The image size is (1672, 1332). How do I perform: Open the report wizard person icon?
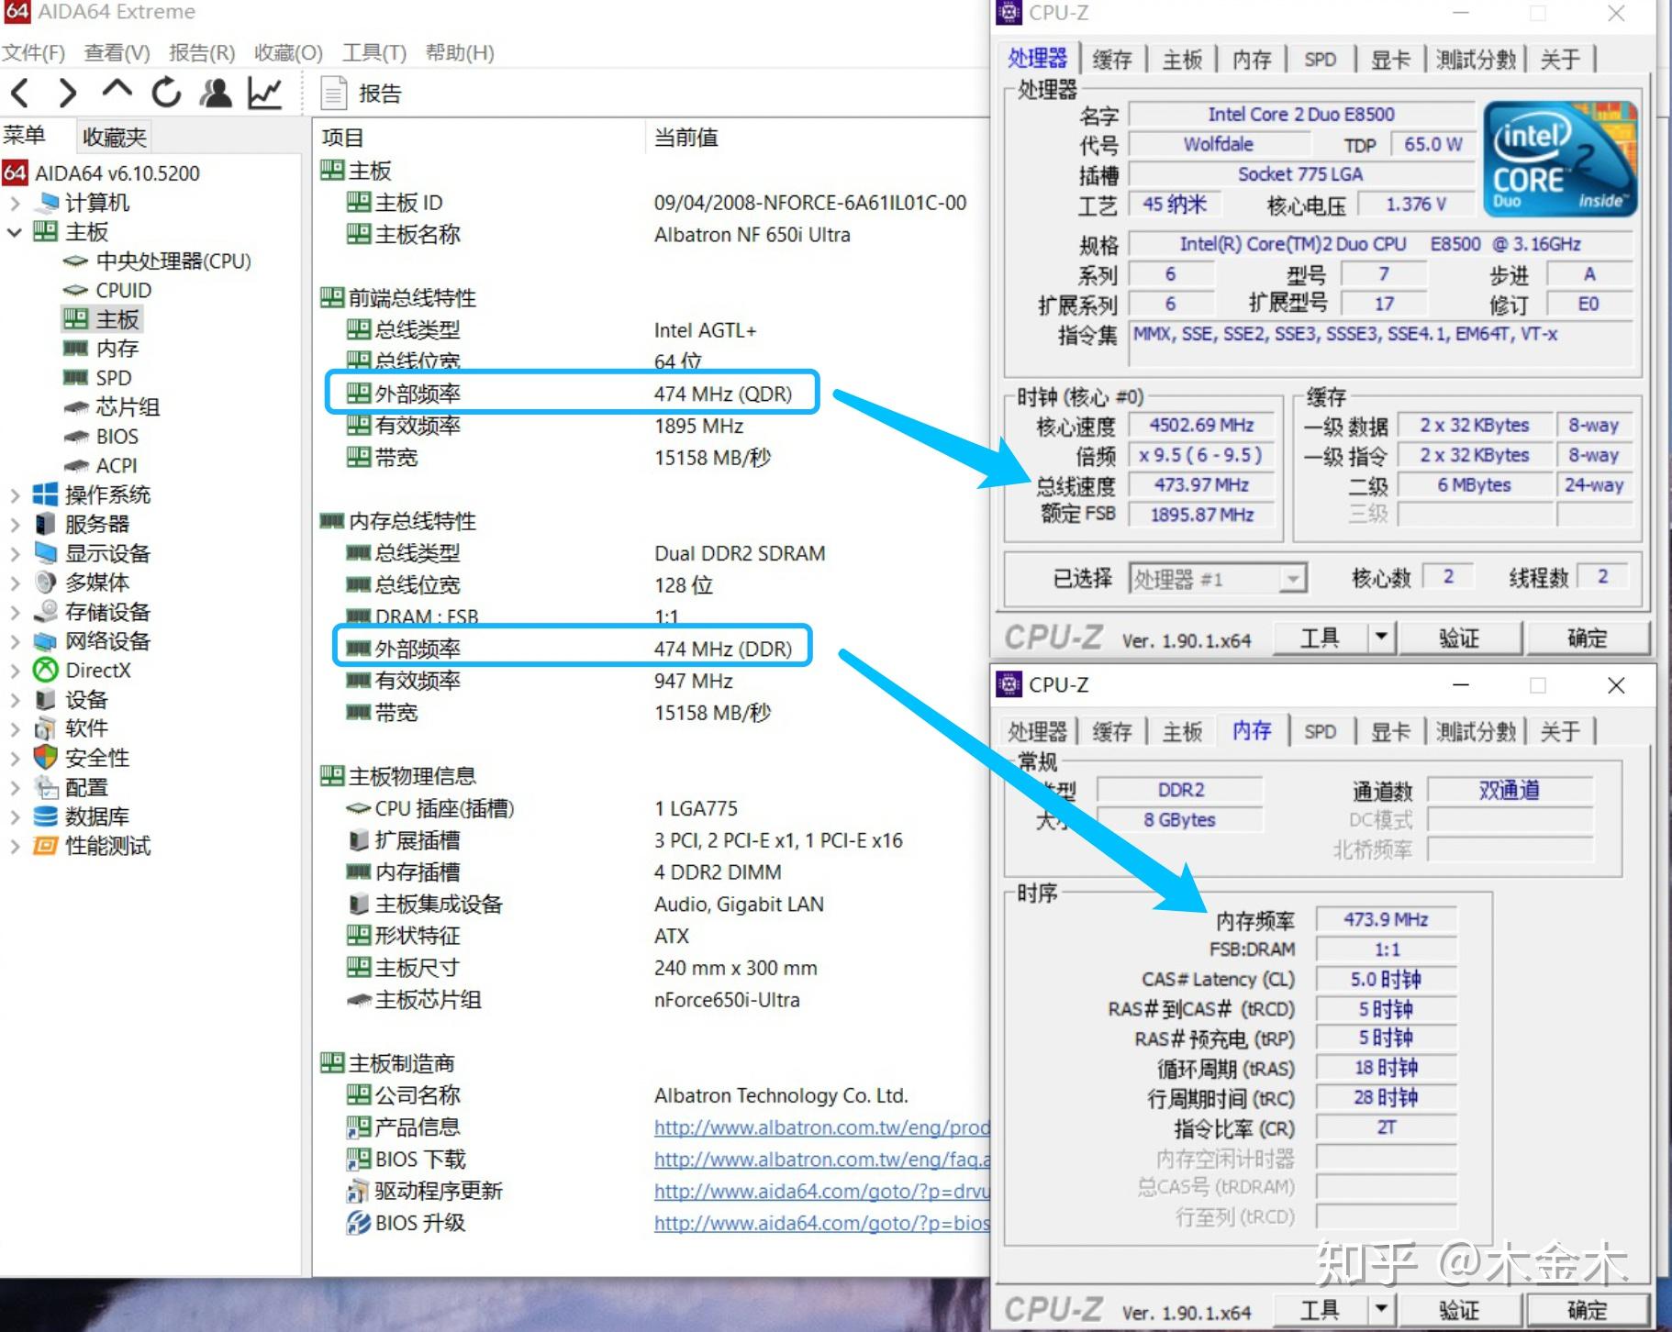pyautogui.click(x=215, y=92)
